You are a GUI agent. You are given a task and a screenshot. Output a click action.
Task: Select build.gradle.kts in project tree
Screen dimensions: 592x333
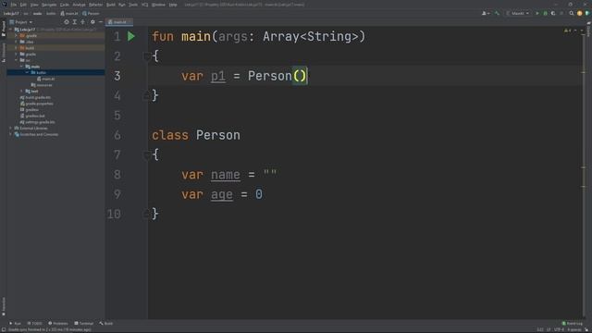[x=35, y=97]
